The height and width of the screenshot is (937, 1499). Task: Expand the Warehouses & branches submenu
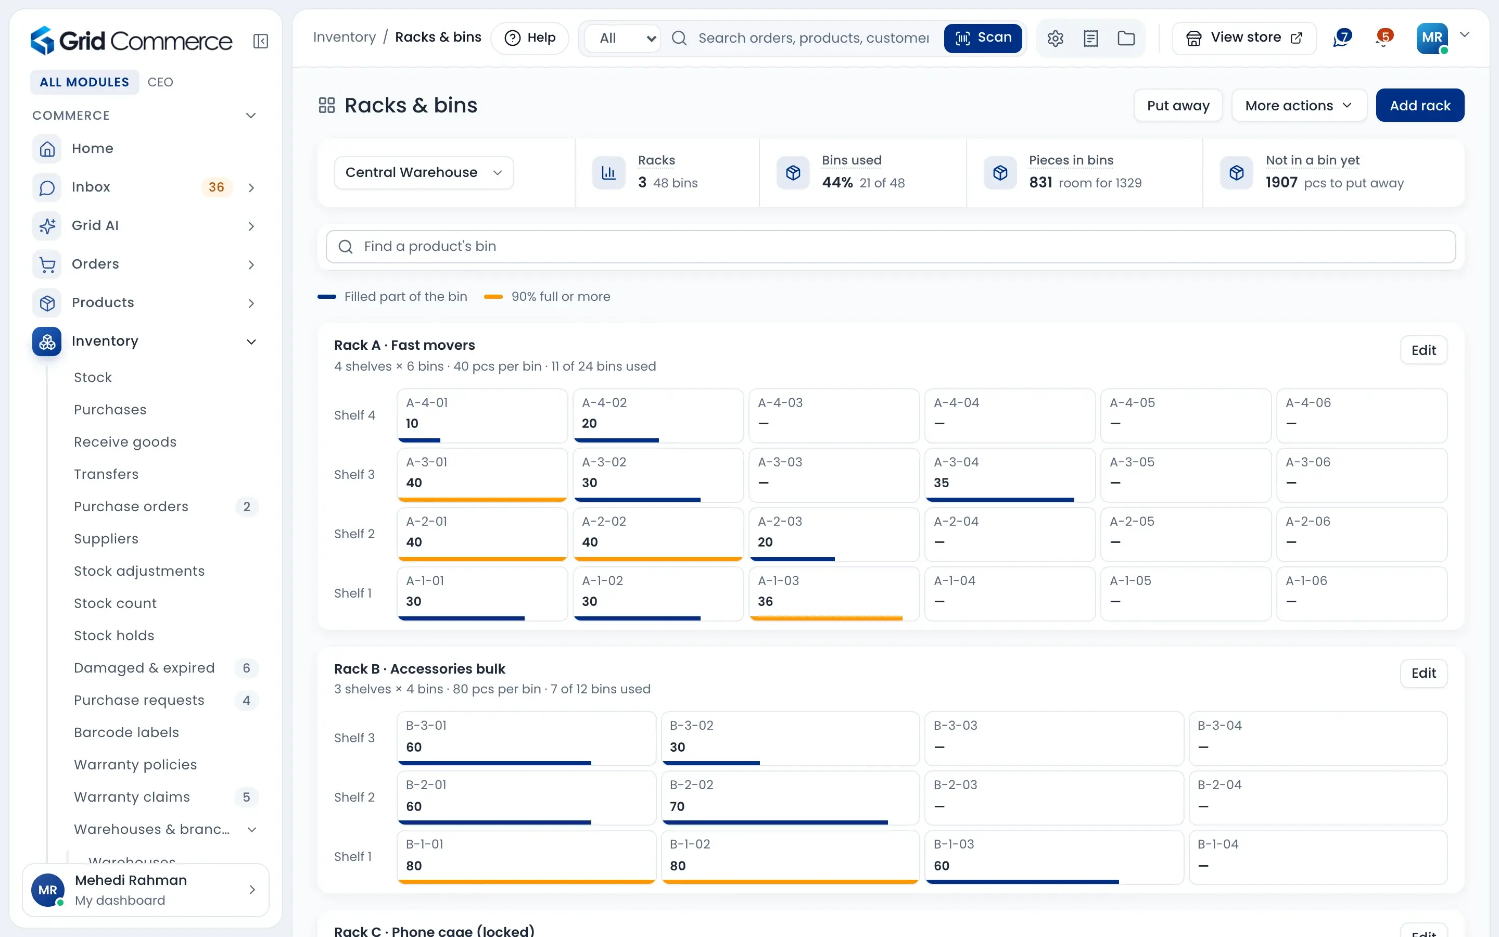coord(251,829)
